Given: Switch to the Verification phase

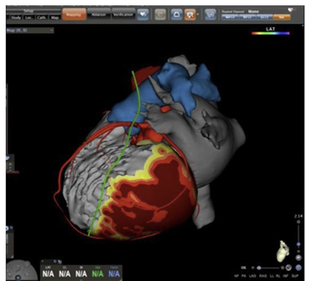Looking at the screenshot, I should click(x=123, y=14).
